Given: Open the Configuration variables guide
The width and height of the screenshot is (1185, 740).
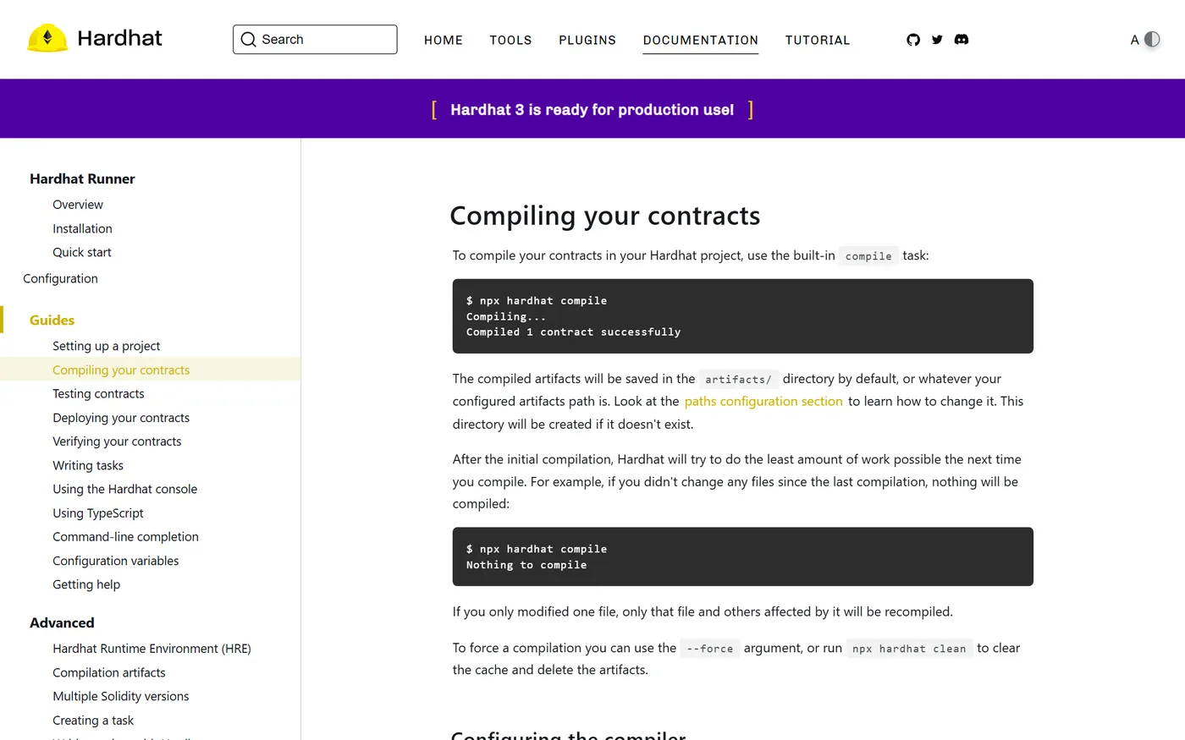Looking at the screenshot, I should [x=116, y=561].
